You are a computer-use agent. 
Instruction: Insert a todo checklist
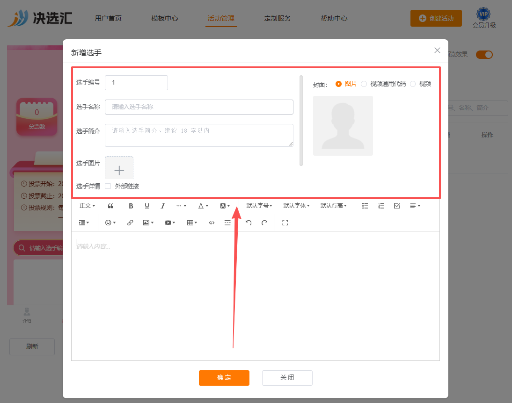[x=397, y=206]
